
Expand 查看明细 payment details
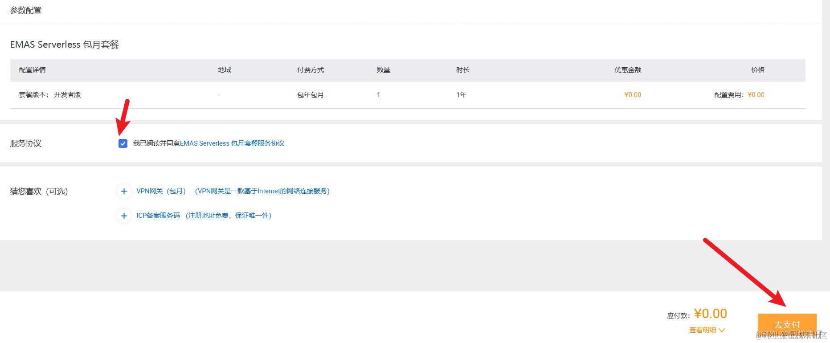coord(707,330)
